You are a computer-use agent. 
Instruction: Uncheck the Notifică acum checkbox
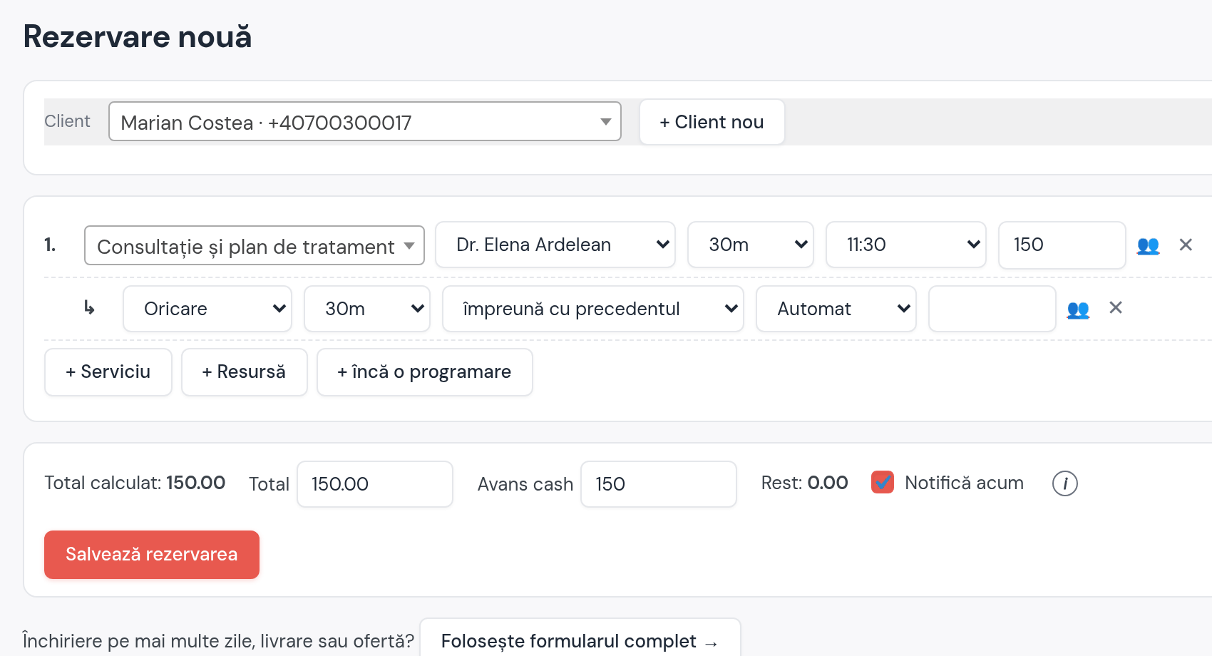coord(883,483)
